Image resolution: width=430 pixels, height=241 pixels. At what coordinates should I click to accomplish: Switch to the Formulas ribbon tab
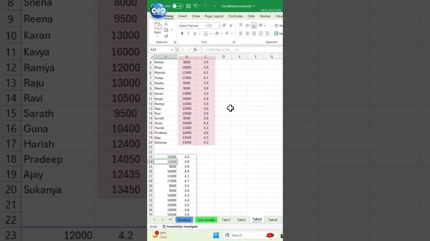235,16
